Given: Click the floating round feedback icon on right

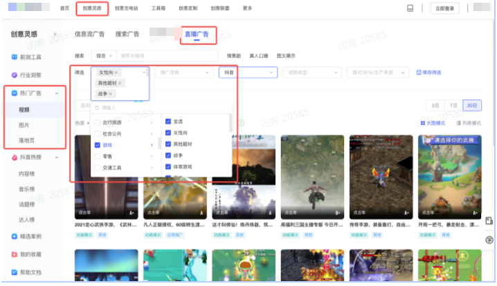Looking at the screenshot, I should click(x=489, y=240).
